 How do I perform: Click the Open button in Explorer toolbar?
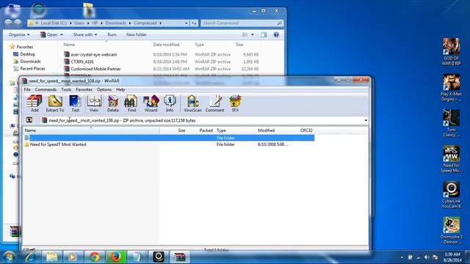49,34
